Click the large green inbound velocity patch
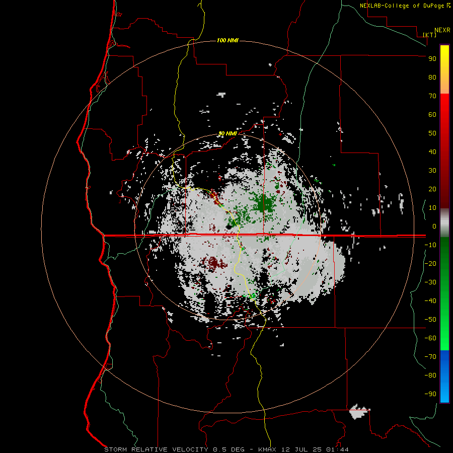The image size is (453, 453). [263, 203]
